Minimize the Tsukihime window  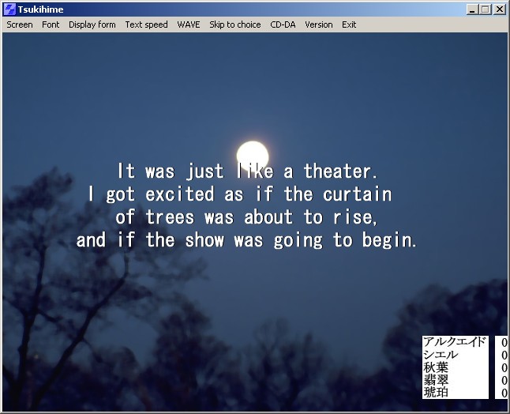click(473, 9)
